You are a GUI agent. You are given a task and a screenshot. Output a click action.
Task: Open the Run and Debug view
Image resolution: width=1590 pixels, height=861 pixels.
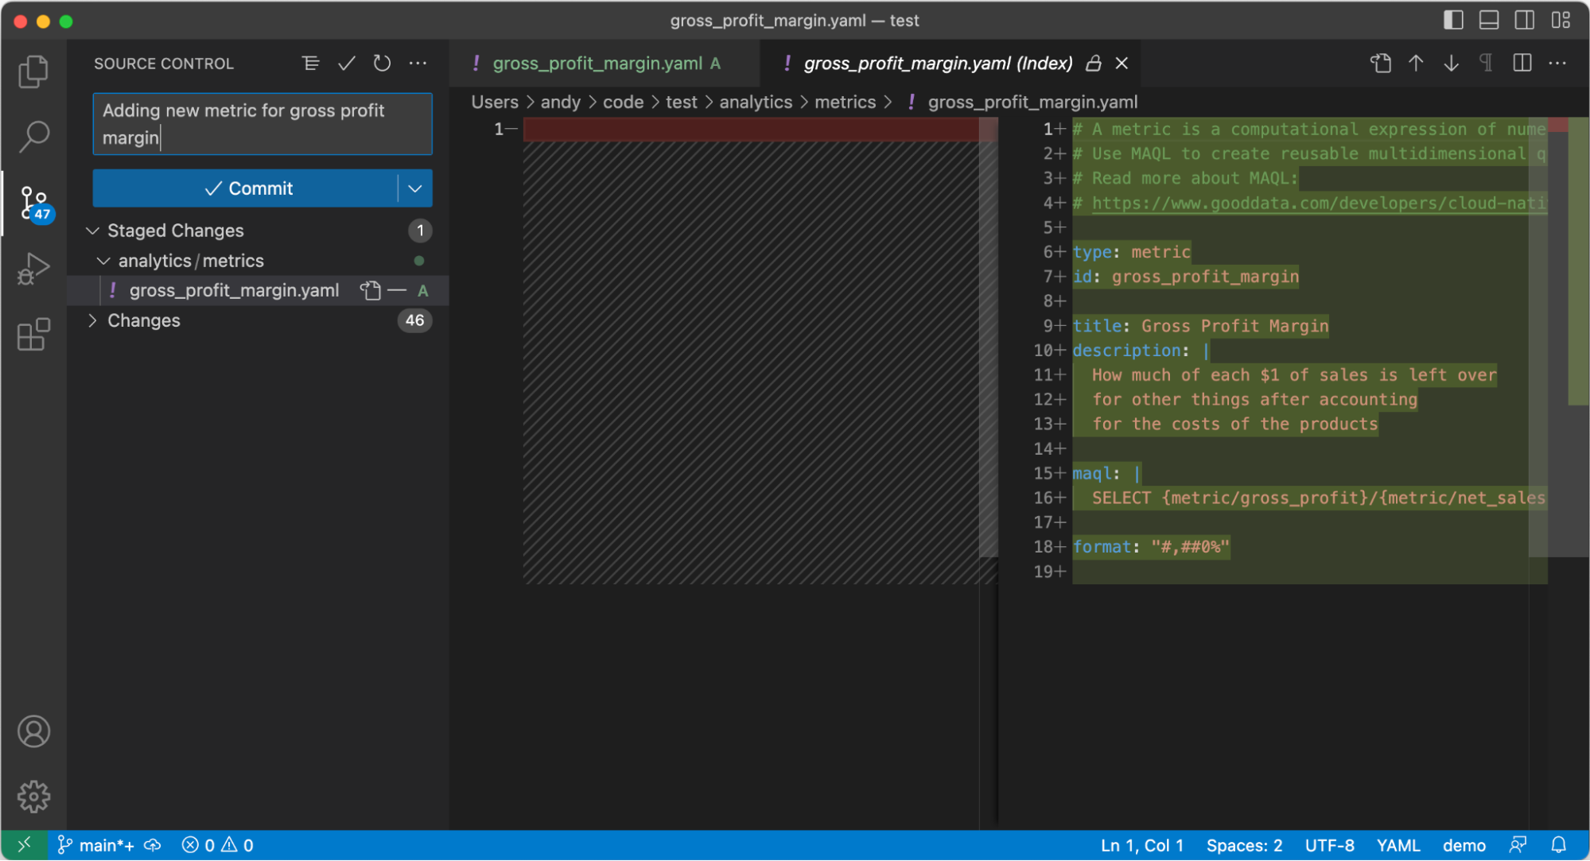click(x=33, y=268)
